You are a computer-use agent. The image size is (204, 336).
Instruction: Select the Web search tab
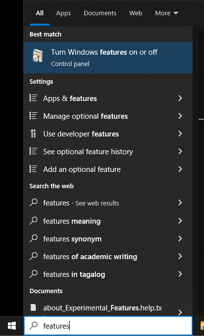click(136, 13)
